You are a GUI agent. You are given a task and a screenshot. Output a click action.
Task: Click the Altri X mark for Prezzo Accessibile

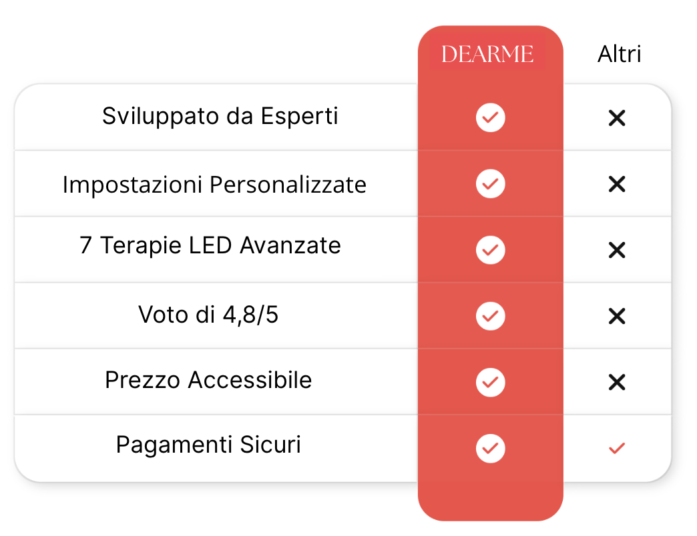(x=617, y=382)
